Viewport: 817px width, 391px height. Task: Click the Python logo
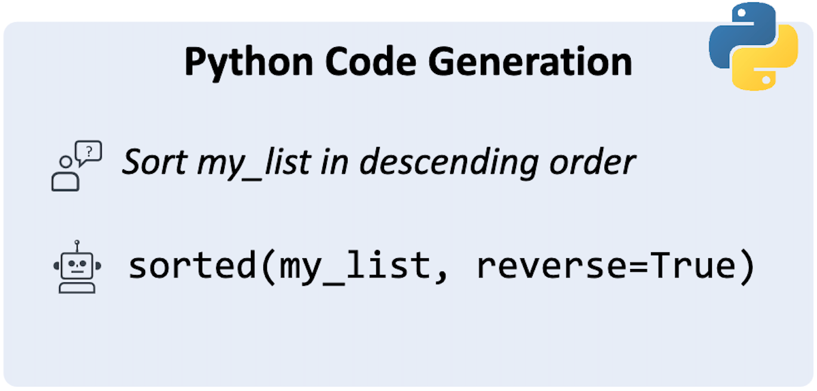pyautogui.click(x=753, y=47)
